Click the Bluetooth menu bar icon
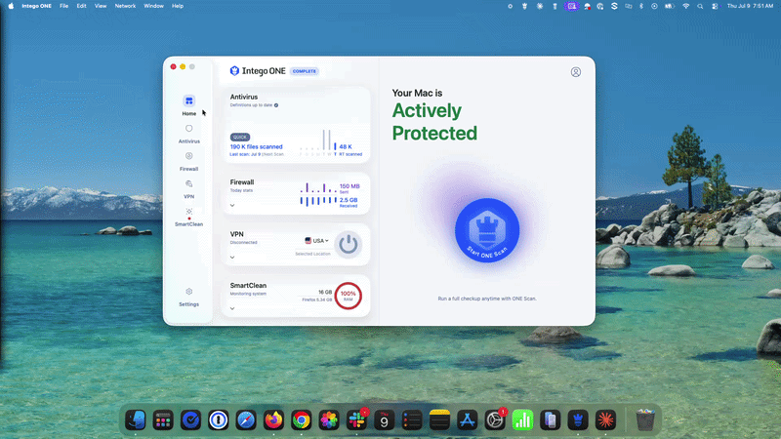 [641, 6]
